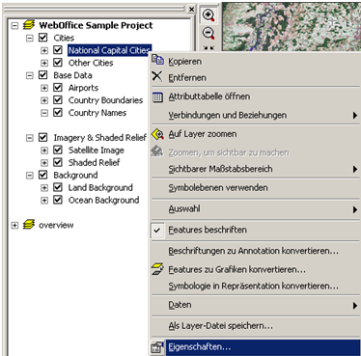The width and height of the screenshot is (361, 356).
Task: Select the Satellite Image layer name
Action: coord(97,151)
